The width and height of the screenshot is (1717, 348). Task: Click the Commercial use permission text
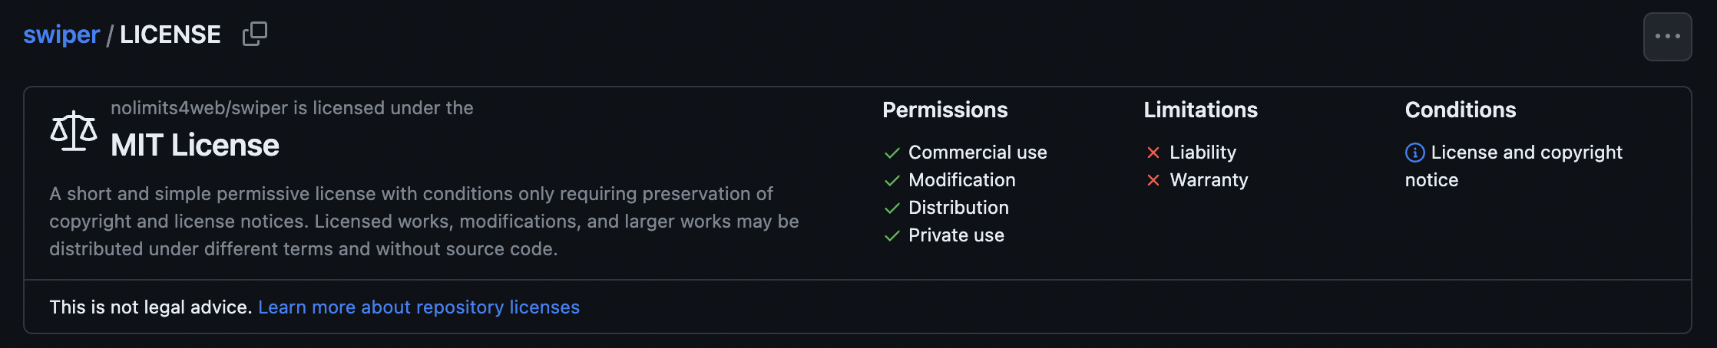point(978,153)
